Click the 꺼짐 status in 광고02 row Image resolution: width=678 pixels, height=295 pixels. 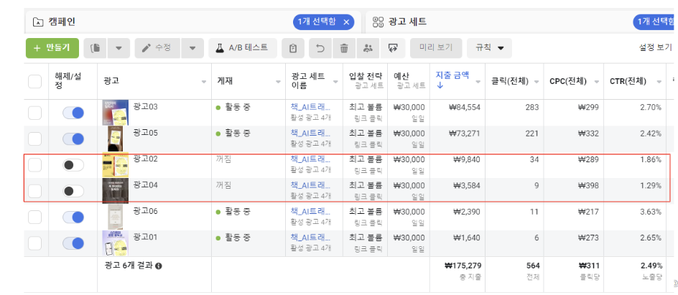click(x=223, y=159)
